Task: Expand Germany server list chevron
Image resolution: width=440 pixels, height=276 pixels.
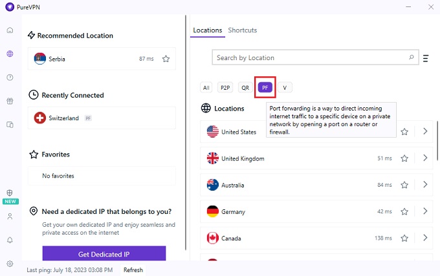Action: tap(425, 211)
